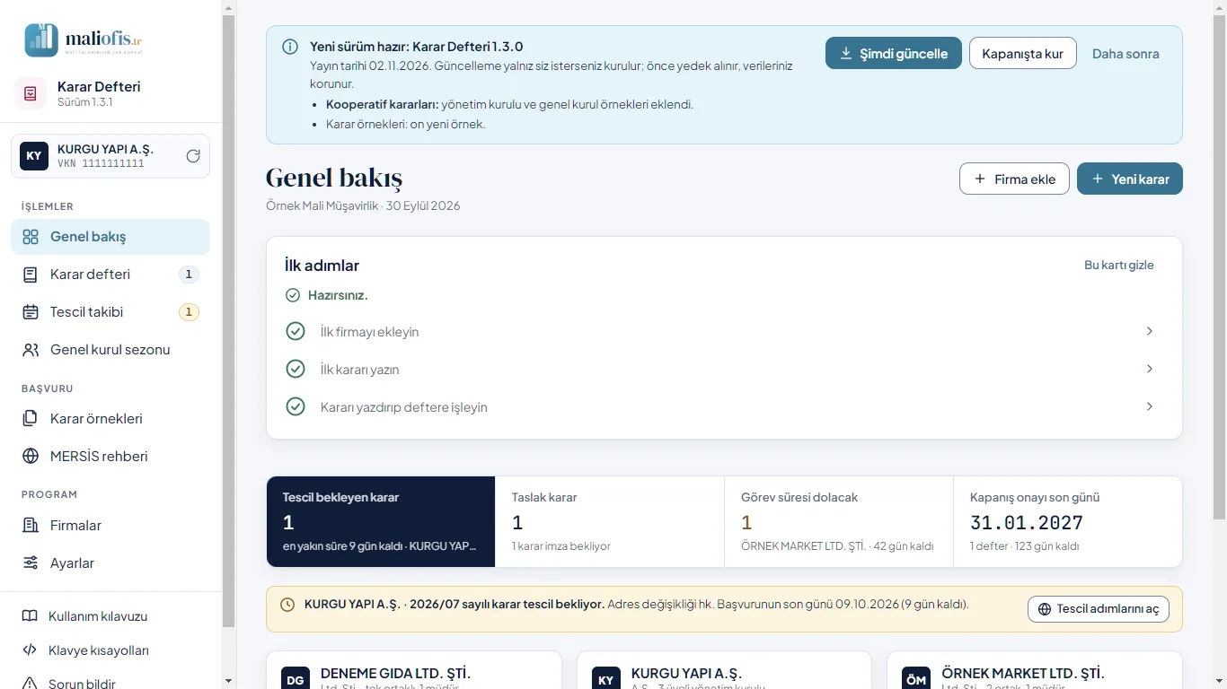Expand Kararı yazdırıp deftere işleyin chevron
This screenshot has width=1227, height=689.
click(1150, 407)
